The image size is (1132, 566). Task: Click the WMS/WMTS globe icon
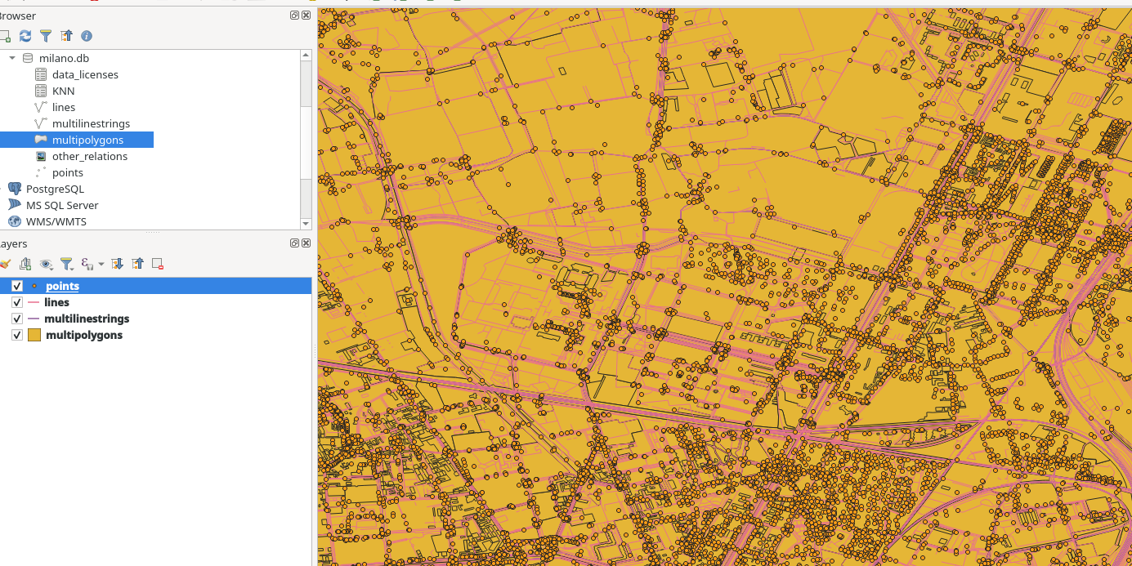15,221
